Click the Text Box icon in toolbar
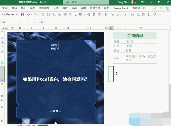 (107, 14)
